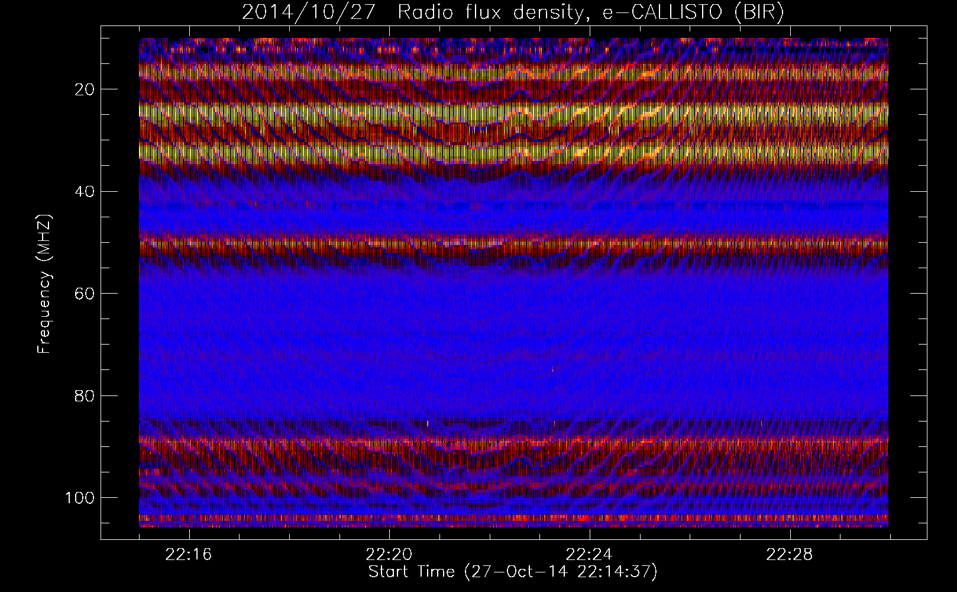Select the 22:28 time tick label
Viewport: 957px width, 592px height.
click(790, 555)
